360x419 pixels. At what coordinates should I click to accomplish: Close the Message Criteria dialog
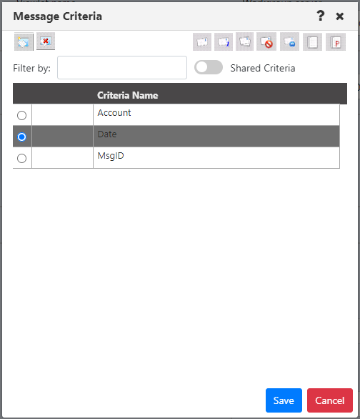[340, 16]
